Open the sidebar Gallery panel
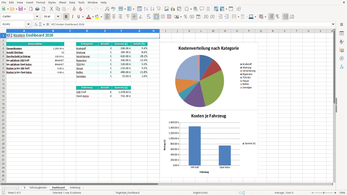Screen dimensions: 347x195 click(342, 50)
